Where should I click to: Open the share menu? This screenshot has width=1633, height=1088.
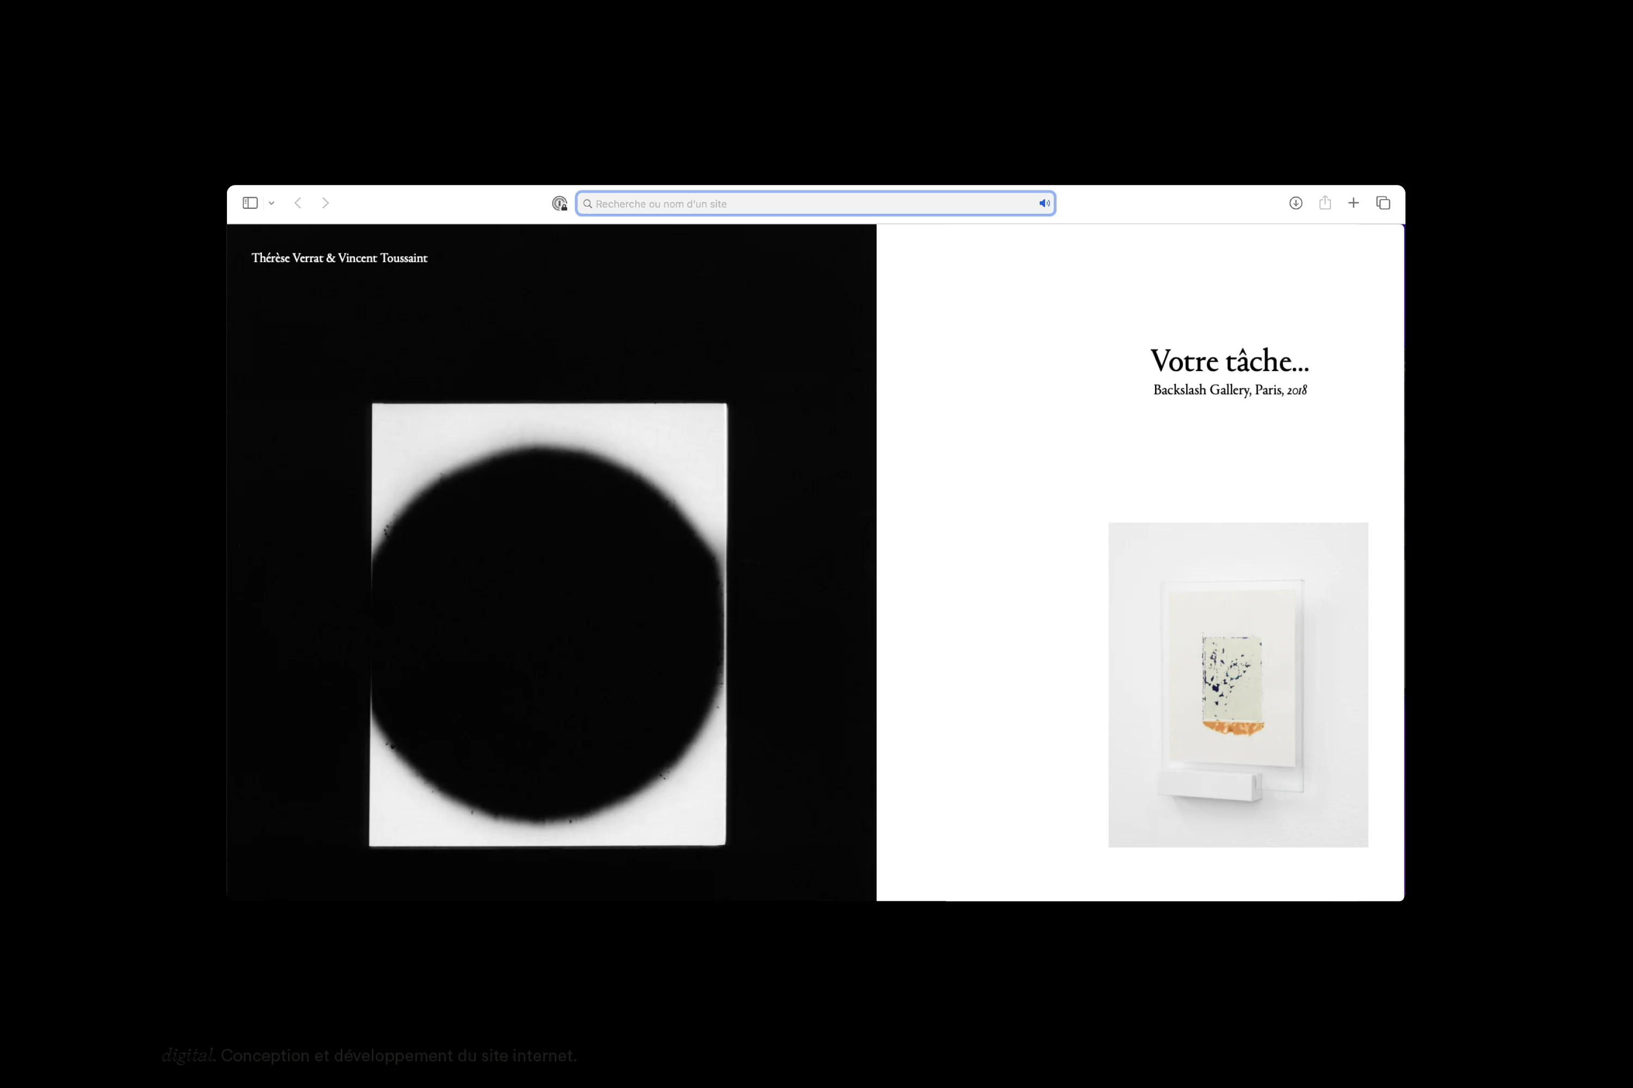(x=1325, y=202)
